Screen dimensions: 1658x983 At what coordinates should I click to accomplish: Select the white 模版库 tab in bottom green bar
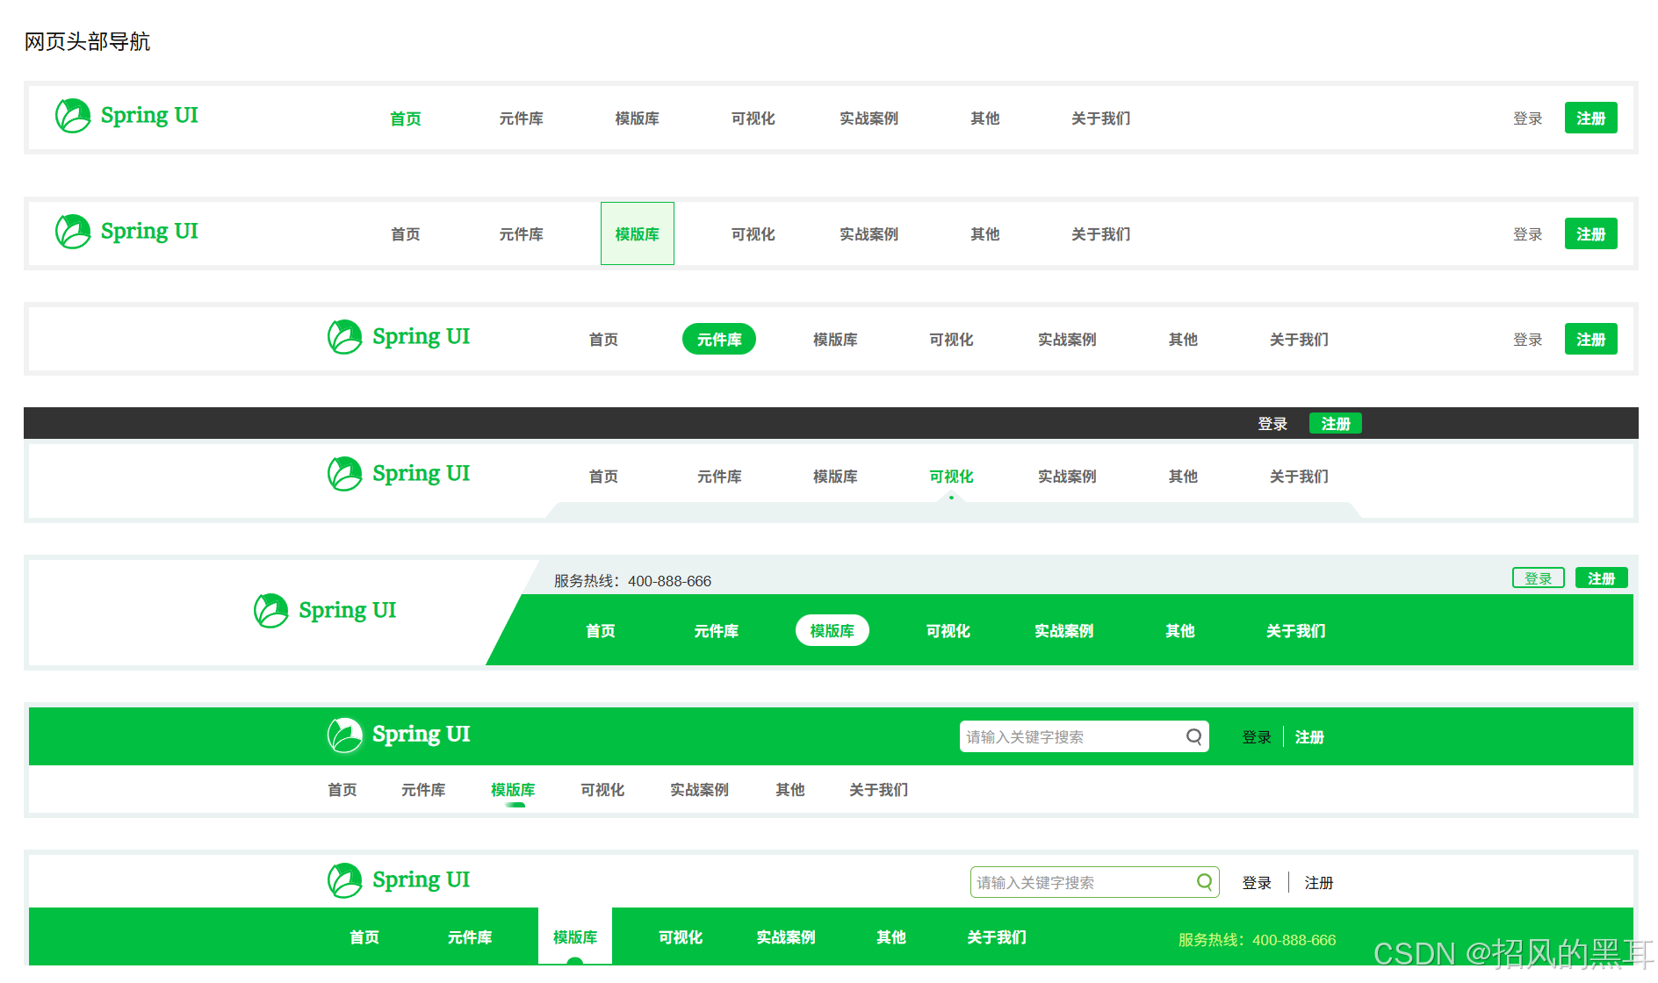575,936
